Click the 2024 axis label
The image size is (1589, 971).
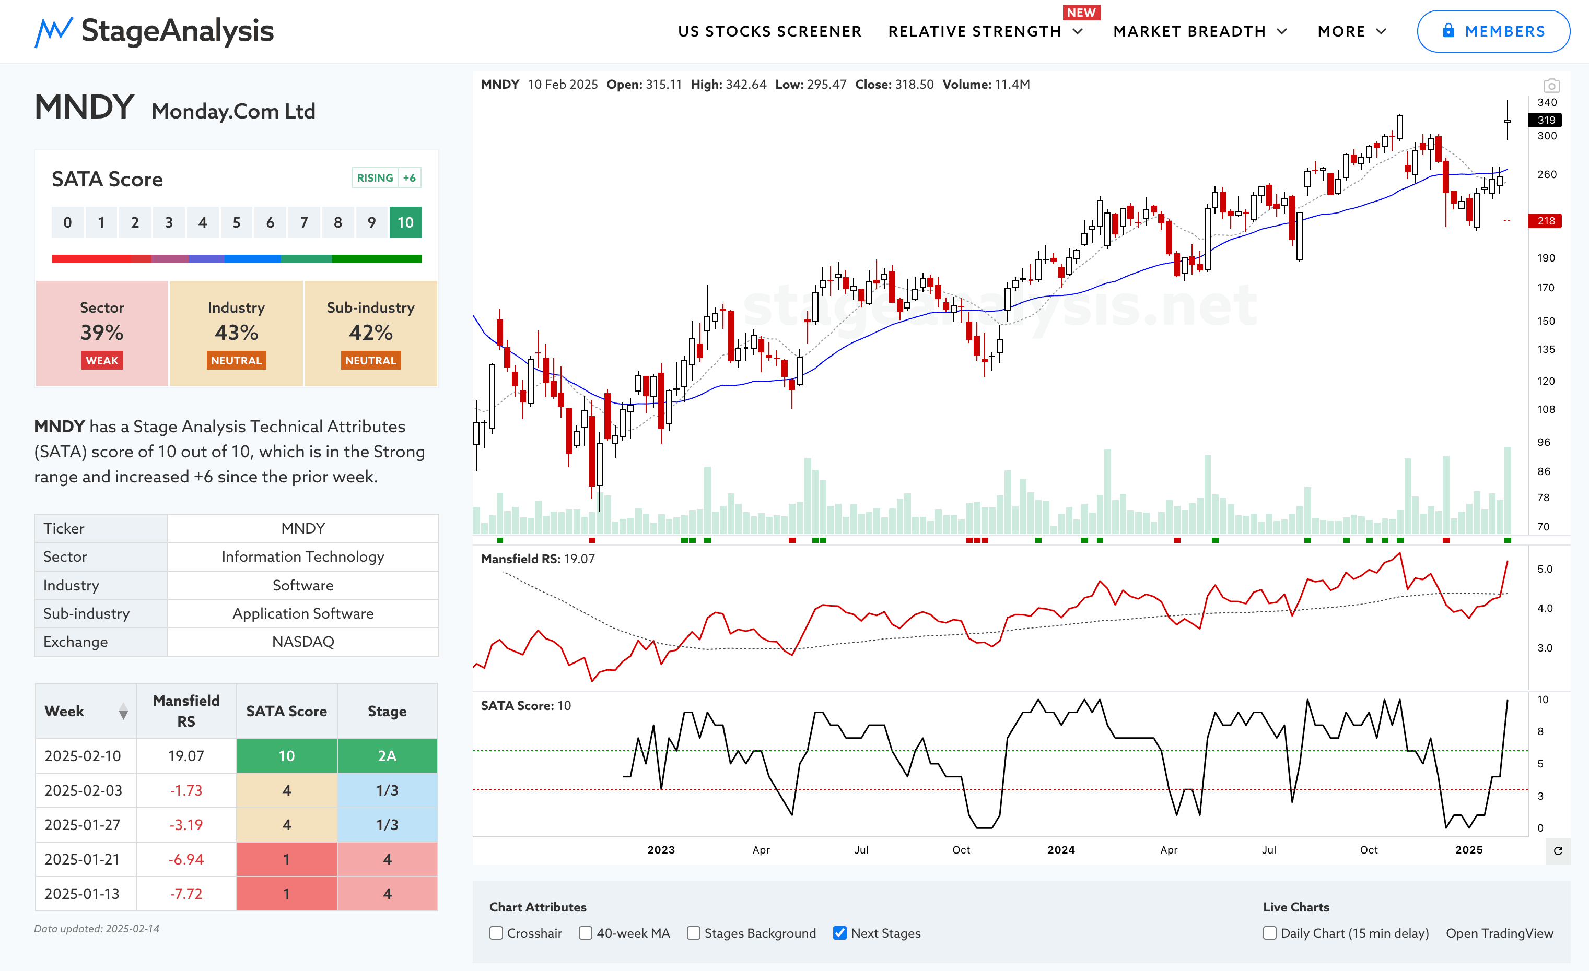pos(1061,850)
